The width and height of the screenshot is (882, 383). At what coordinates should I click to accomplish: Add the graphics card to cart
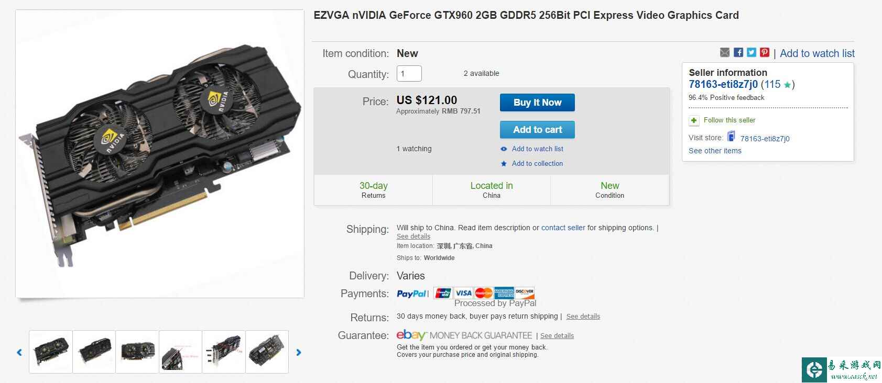pyautogui.click(x=537, y=129)
